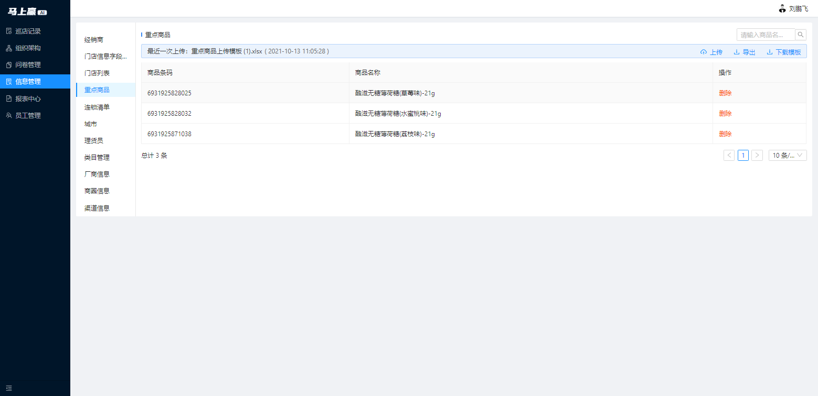Open 巡店记录 in the main menu
This screenshot has width=818, height=396.
pos(35,31)
